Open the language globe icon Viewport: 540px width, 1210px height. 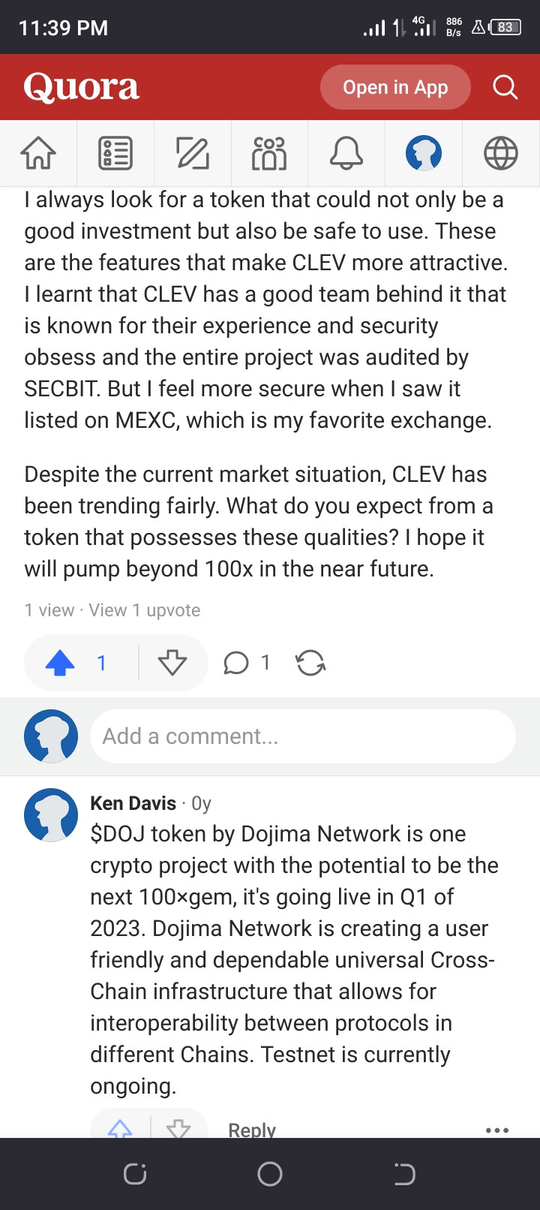click(500, 153)
